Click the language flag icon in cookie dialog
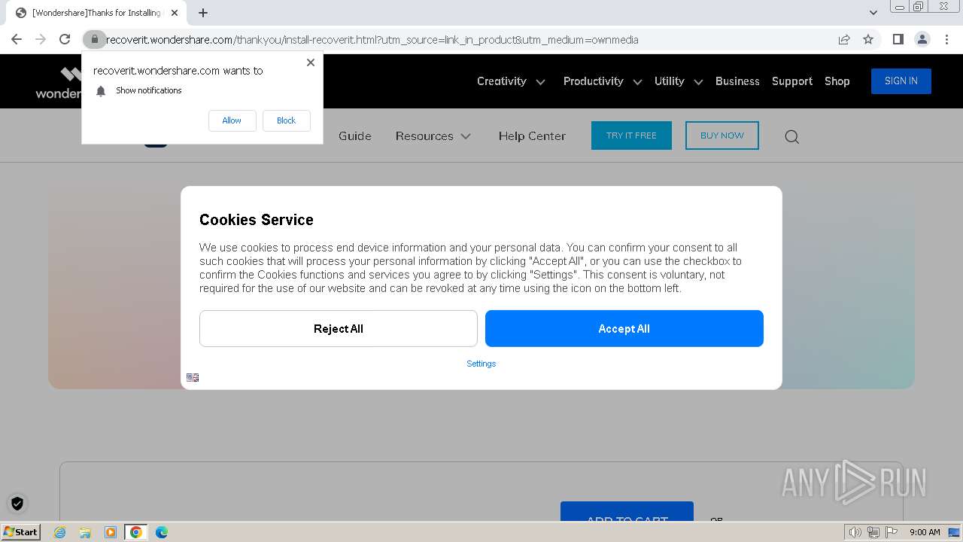This screenshot has width=963, height=542. (193, 377)
